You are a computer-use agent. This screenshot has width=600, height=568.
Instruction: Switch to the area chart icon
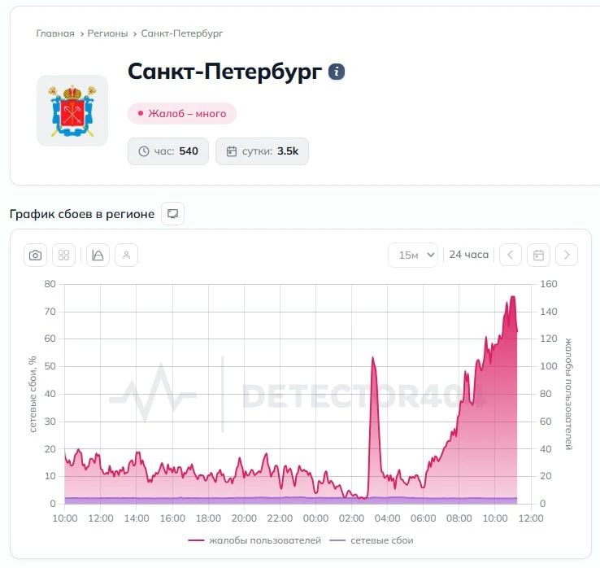point(98,255)
